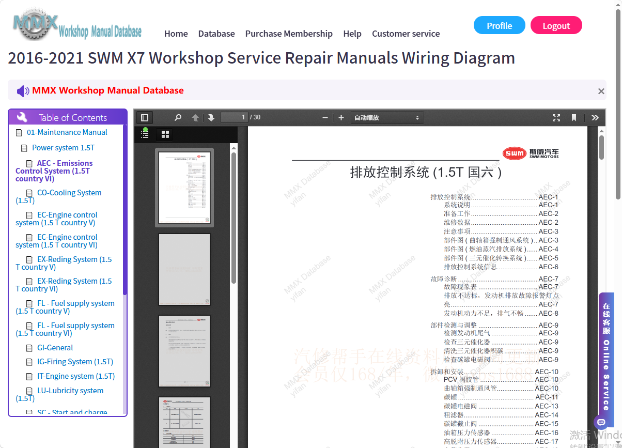Image resolution: width=622 pixels, height=448 pixels.
Task: Click the Logout button
Action: [x=556, y=25]
